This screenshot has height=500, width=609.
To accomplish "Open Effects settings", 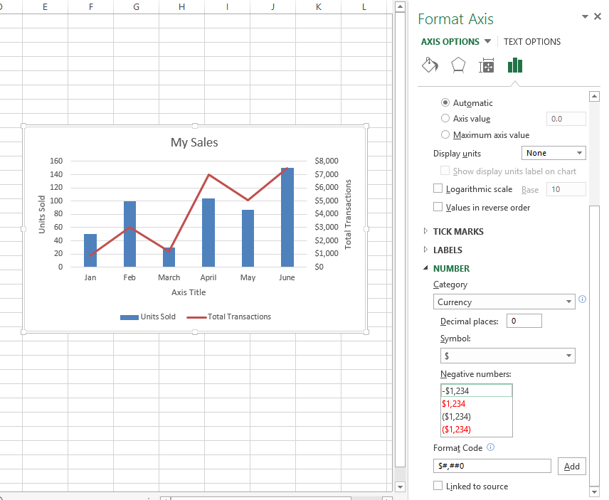I will [458, 65].
